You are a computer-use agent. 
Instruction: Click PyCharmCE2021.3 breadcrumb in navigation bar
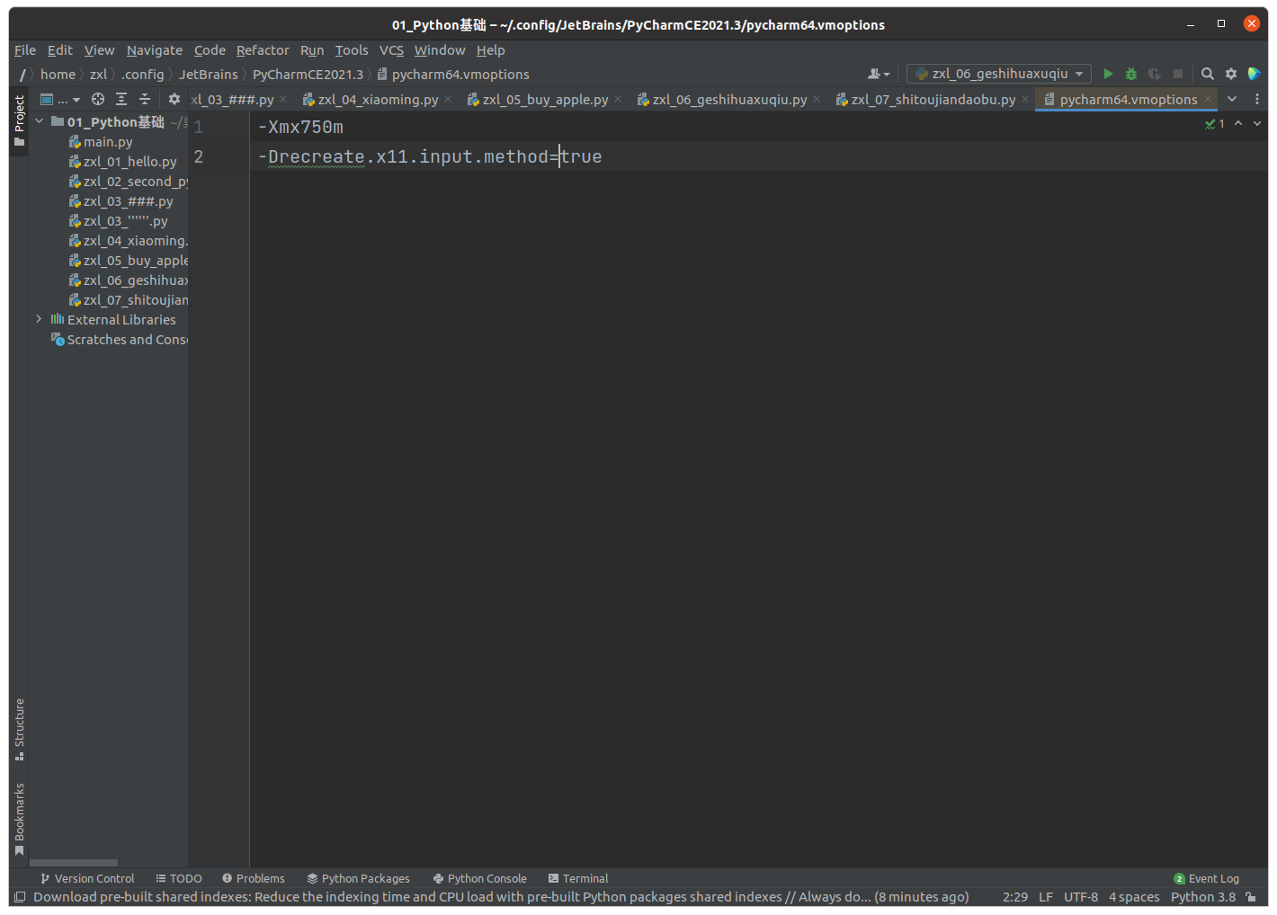[308, 75]
